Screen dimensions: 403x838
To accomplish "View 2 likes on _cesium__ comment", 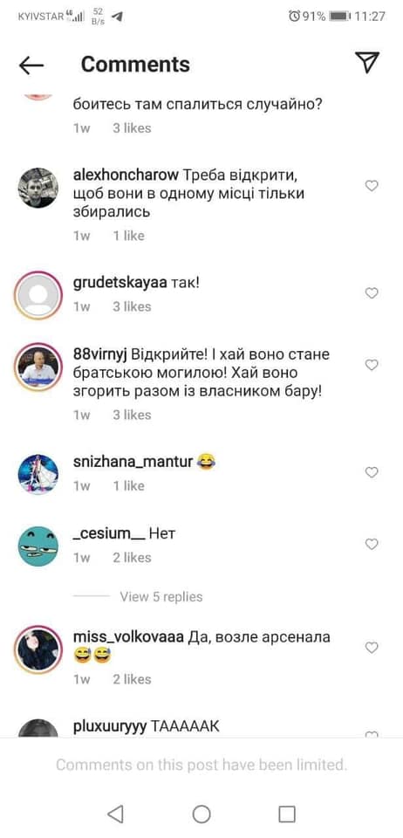I will [132, 558].
